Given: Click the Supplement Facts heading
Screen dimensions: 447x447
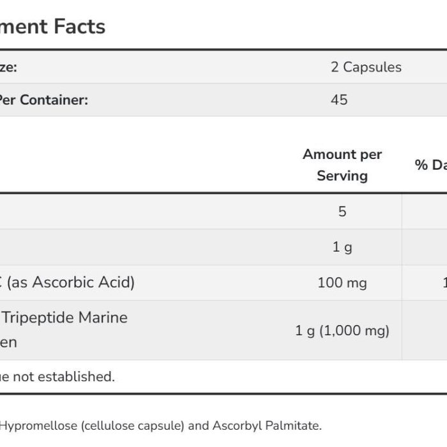Looking at the screenshot, I should 53,27.
